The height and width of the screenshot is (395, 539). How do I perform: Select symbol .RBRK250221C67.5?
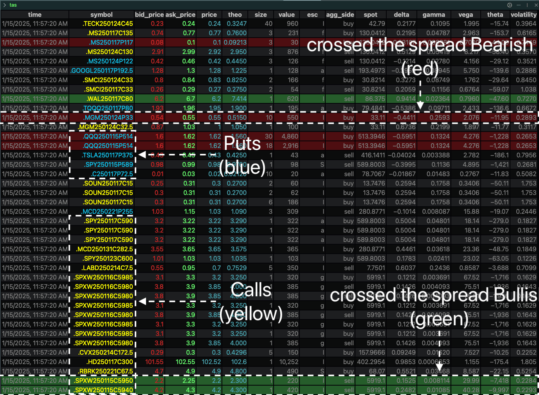pyautogui.click(x=106, y=371)
